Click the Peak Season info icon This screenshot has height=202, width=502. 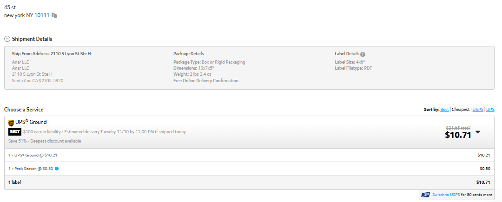pyautogui.click(x=57, y=169)
